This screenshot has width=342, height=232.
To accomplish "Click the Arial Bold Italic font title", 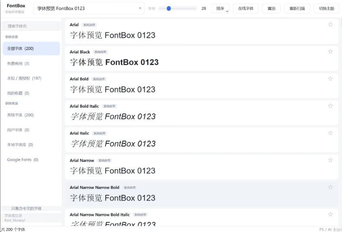I will pyautogui.click(x=84, y=106).
